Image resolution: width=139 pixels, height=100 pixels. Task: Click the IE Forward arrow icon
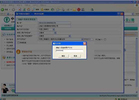13,10
